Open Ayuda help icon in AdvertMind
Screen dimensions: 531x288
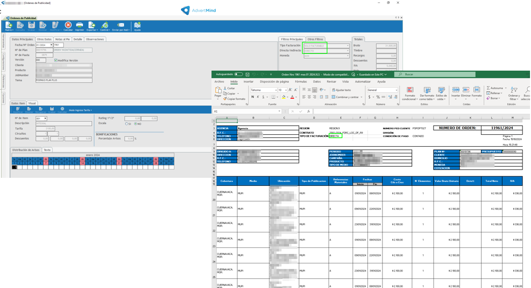(x=137, y=26)
